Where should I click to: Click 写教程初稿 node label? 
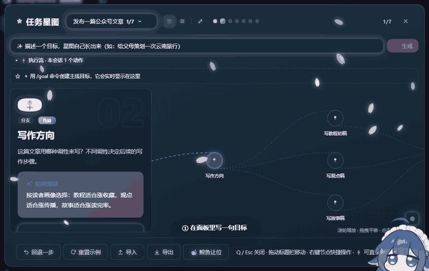pyautogui.click(x=335, y=133)
